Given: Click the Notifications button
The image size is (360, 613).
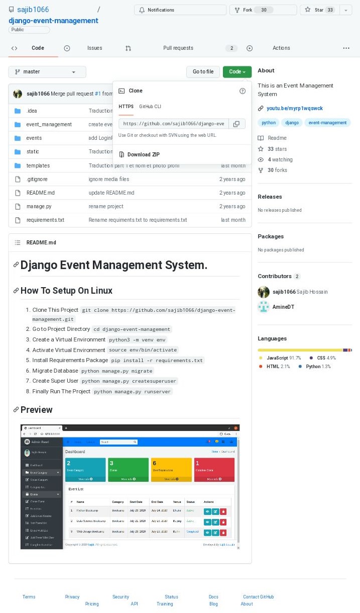Looking at the screenshot, I should [180, 10].
